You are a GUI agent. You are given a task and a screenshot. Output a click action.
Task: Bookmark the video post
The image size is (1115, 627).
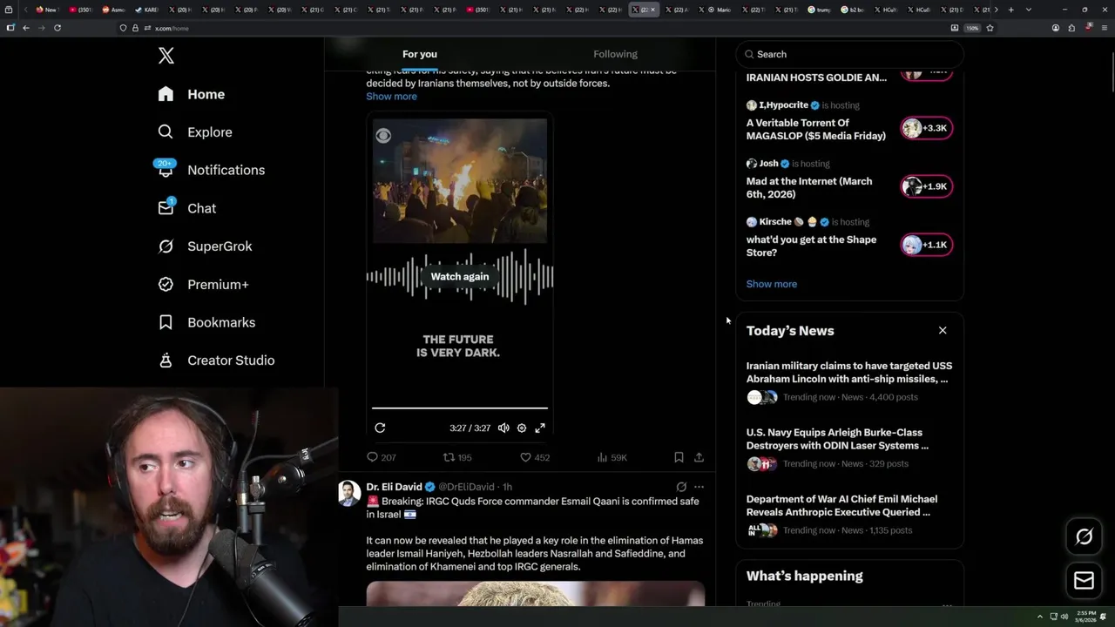click(x=679, y=457)
